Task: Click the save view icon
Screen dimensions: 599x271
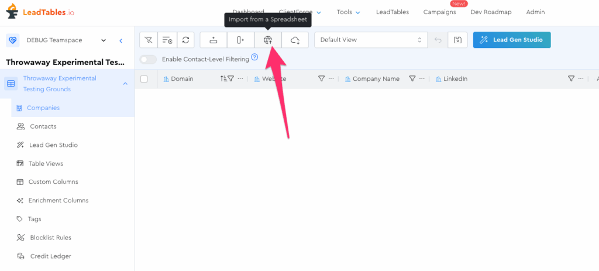Action: [457, 40]
